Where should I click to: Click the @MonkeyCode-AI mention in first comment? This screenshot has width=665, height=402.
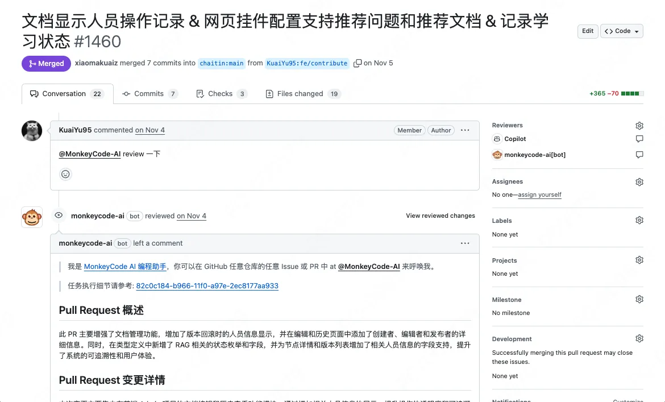[89, 154]
